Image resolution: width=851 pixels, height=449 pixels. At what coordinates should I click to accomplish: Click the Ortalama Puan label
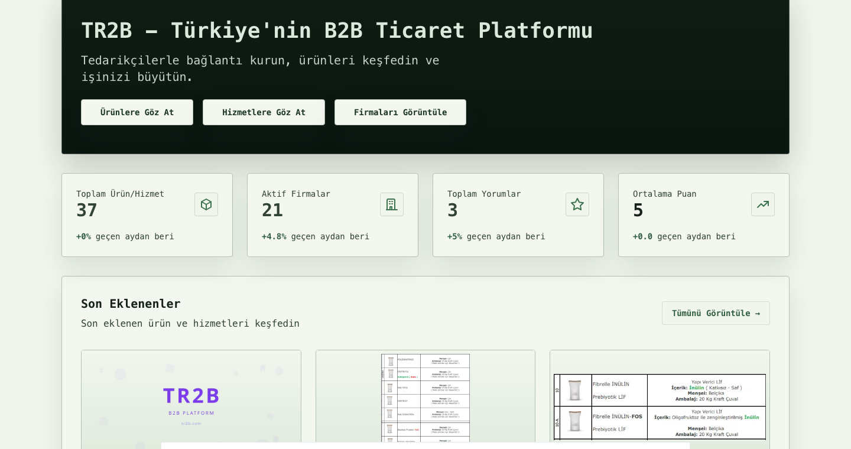(665, 194)
